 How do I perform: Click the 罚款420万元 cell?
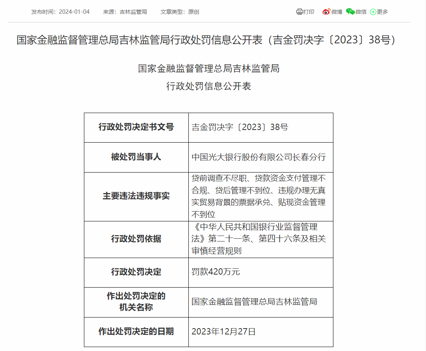coord(261,273)
